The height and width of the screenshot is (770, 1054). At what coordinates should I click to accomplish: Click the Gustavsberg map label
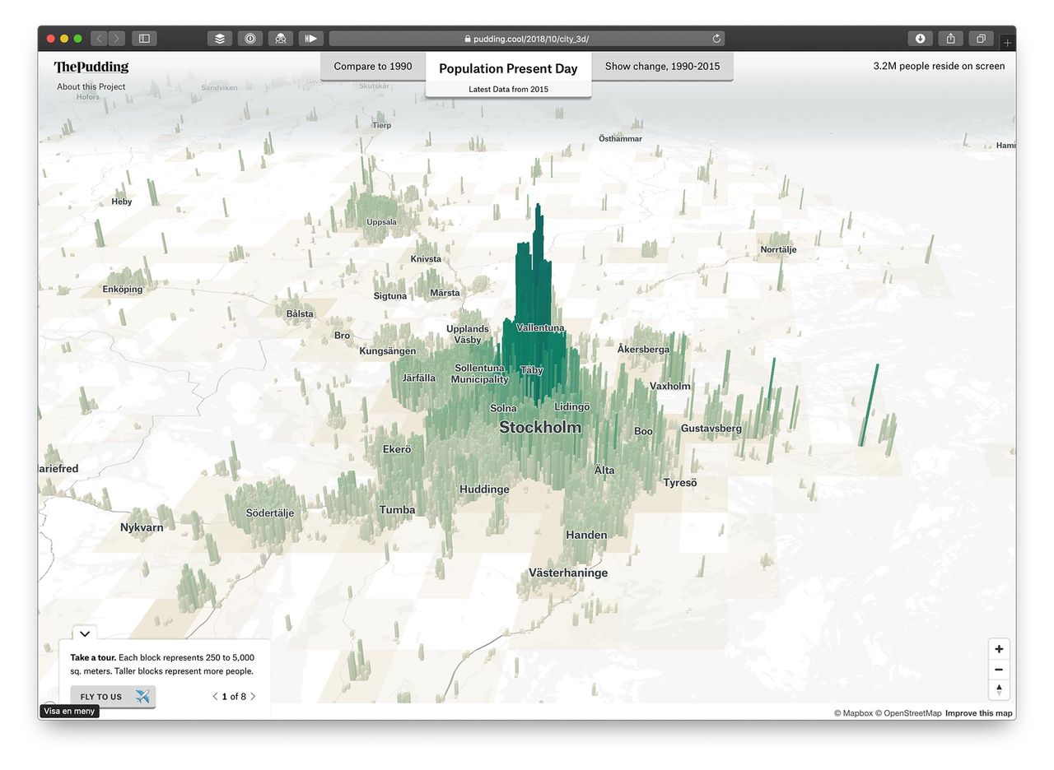pyautogui.click(x=711, y=429)
